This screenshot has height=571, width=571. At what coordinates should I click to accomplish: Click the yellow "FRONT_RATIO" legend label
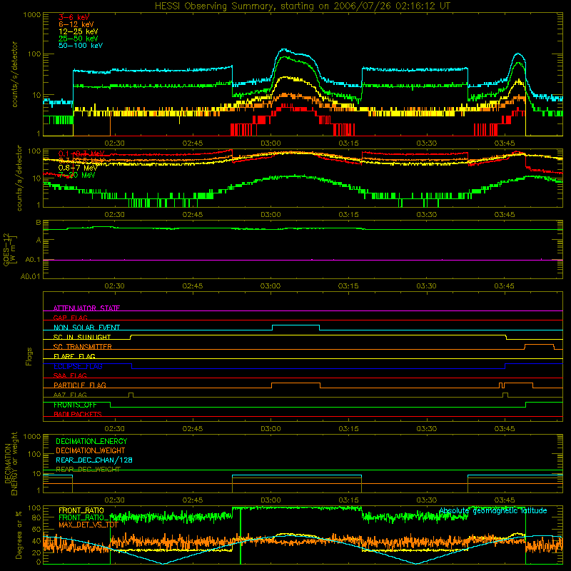click(x=81, y=510)
